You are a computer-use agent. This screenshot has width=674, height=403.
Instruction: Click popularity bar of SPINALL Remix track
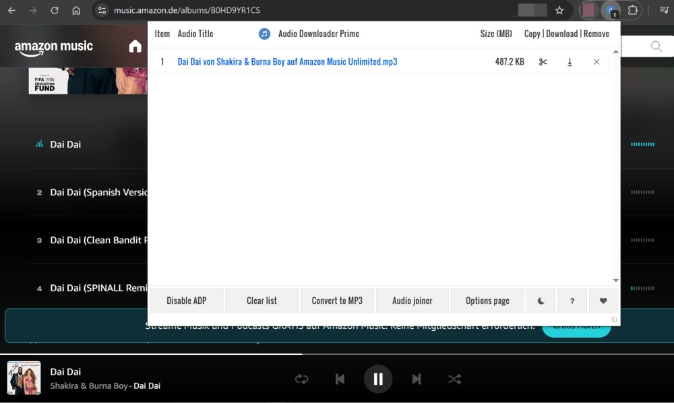click(x=642, y=288)
